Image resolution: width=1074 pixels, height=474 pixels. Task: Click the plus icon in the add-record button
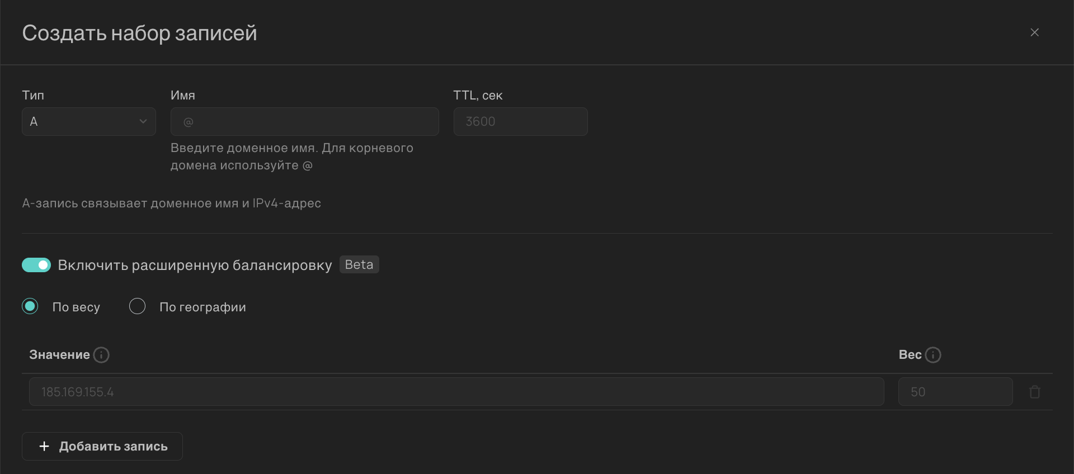(x=44, y=446)
